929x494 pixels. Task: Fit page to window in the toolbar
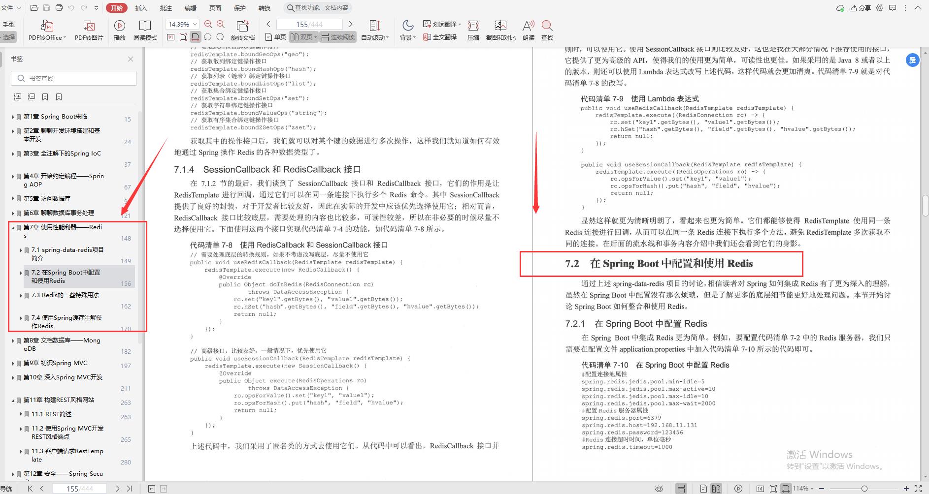tap(183, 37)
